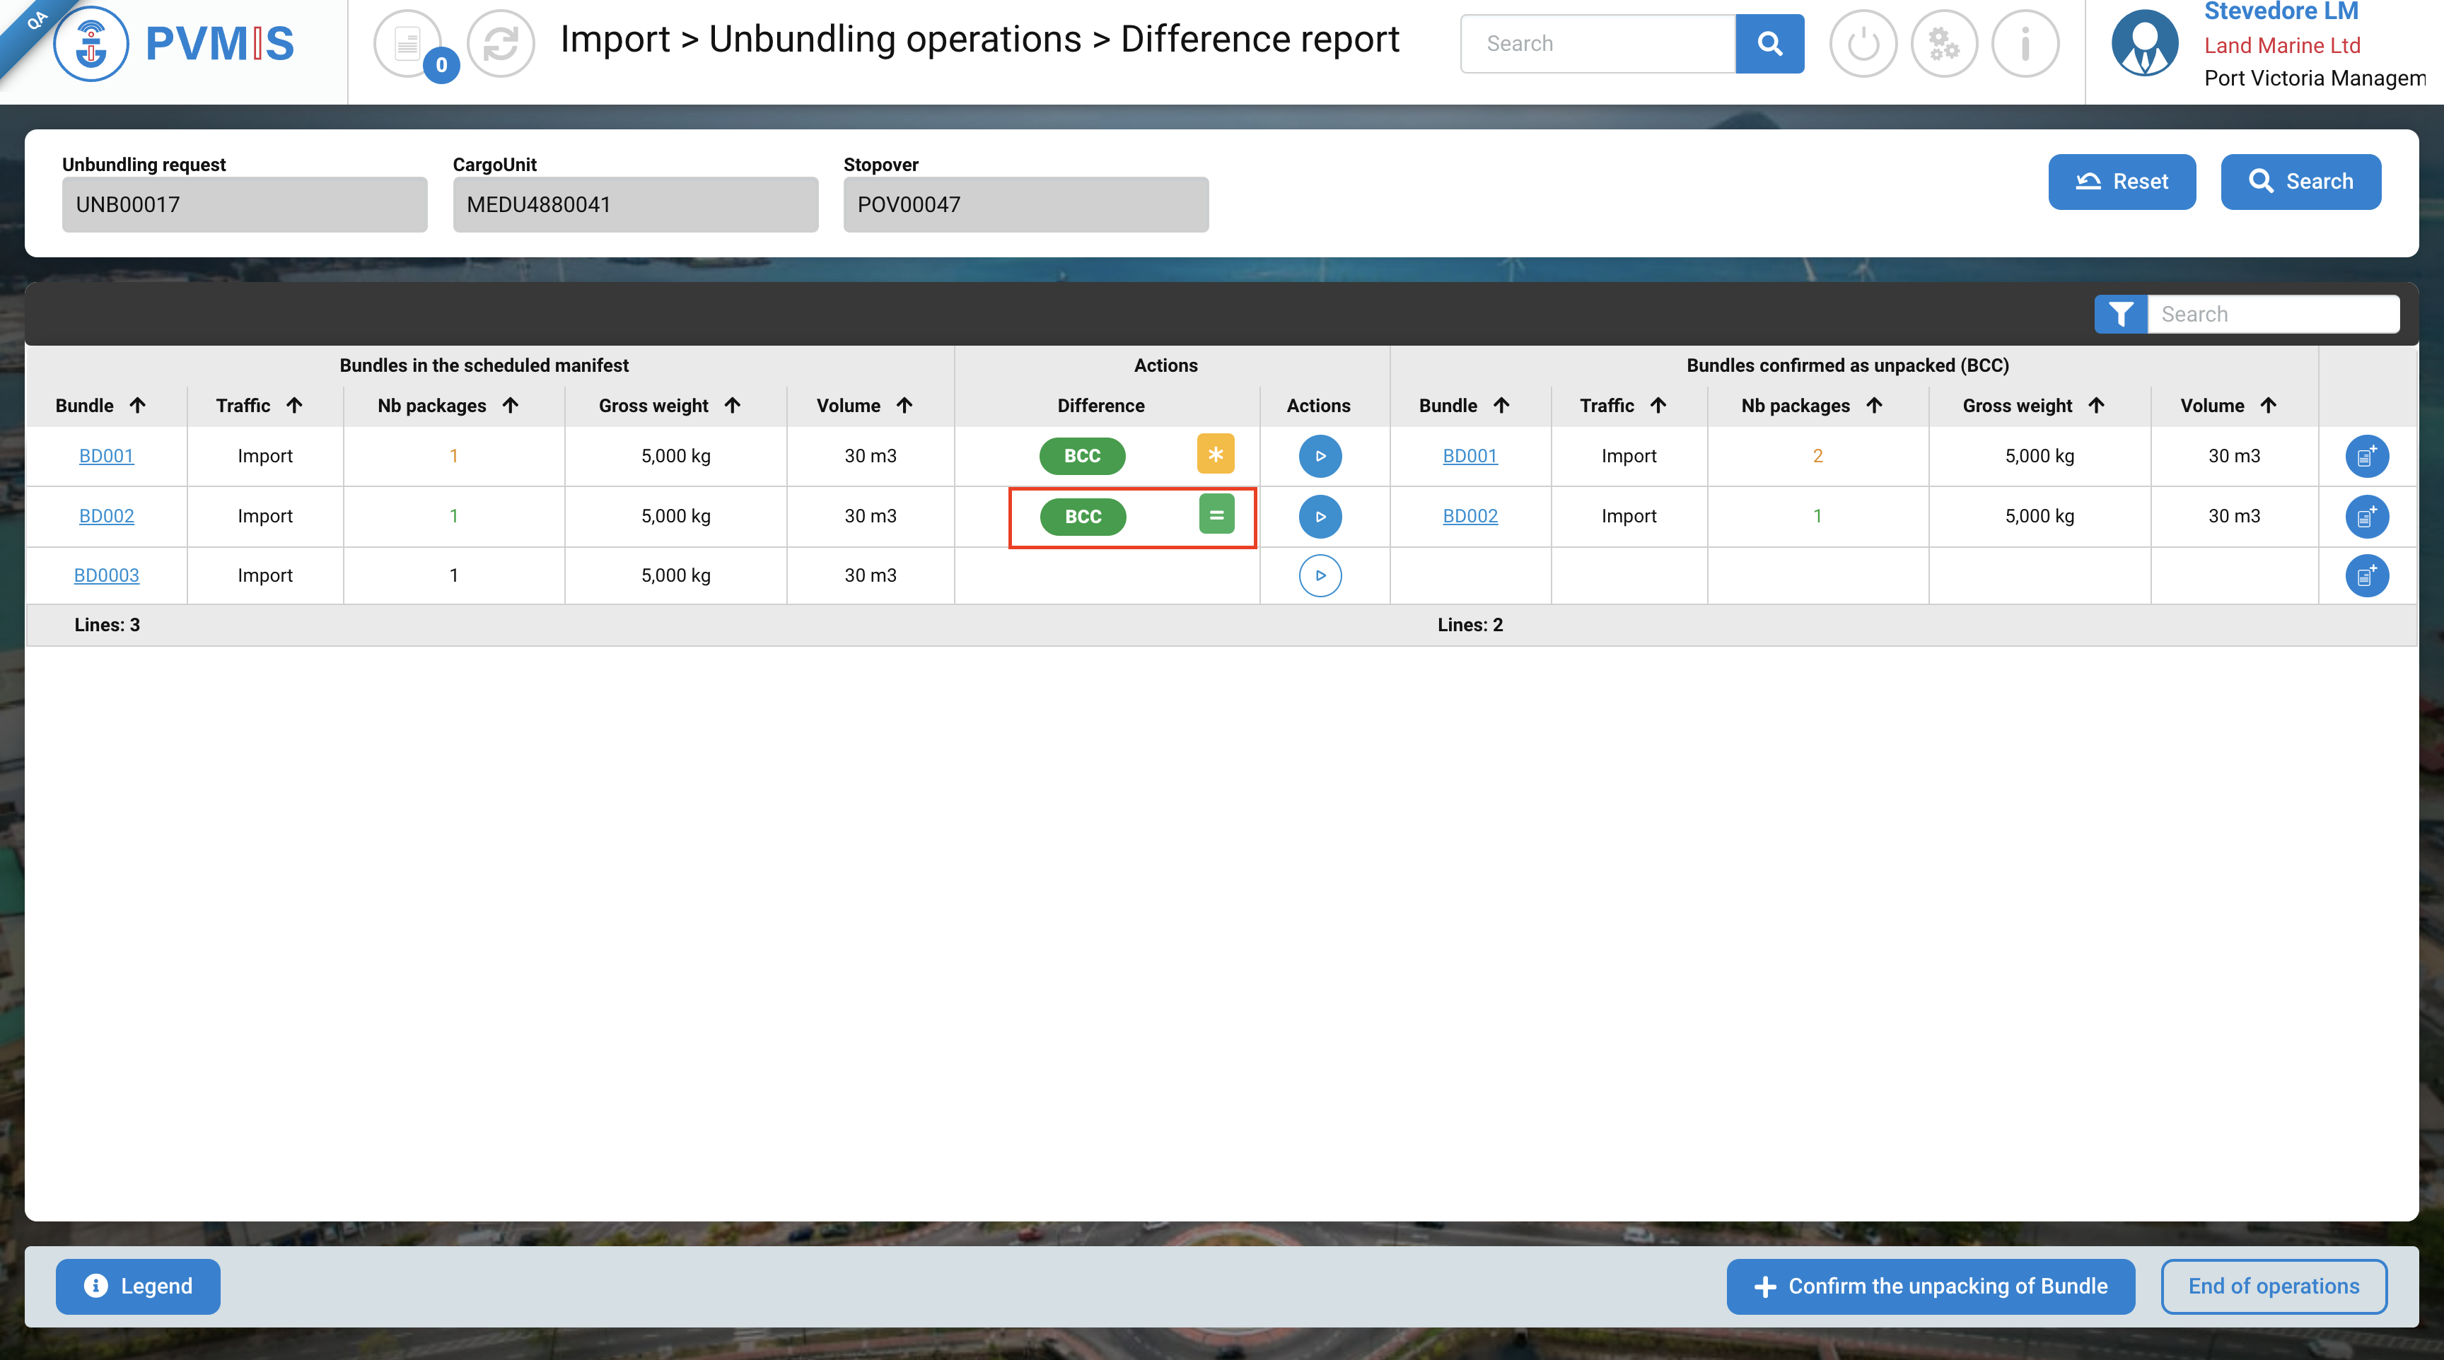Click the table Search input field
2444x1360 pixels.
[x=2274, y=314]
